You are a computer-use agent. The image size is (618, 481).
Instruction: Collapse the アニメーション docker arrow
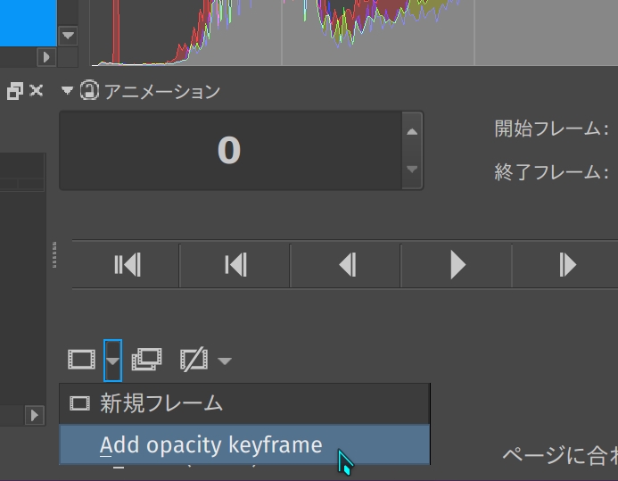tap(68, 91)
